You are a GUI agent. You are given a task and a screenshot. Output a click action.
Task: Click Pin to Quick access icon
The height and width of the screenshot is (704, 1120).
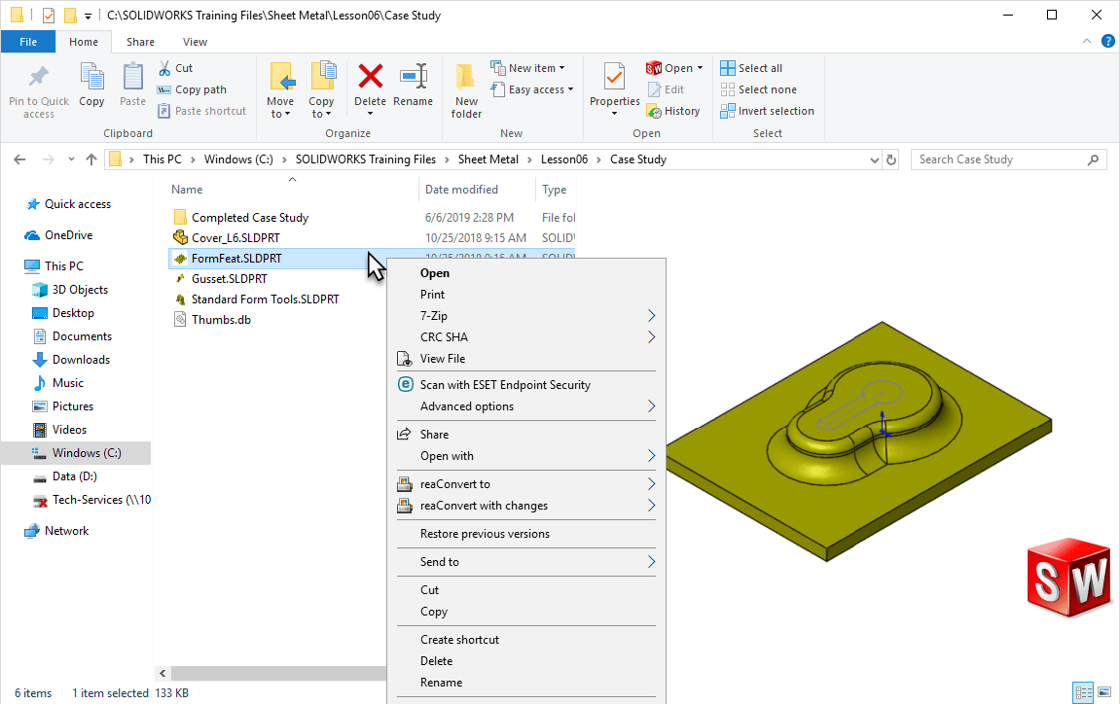tap(39, 77)
